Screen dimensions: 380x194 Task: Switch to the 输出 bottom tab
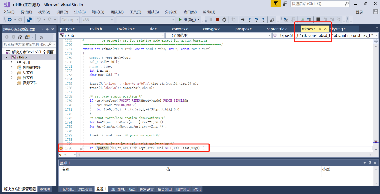coord(197,189)
